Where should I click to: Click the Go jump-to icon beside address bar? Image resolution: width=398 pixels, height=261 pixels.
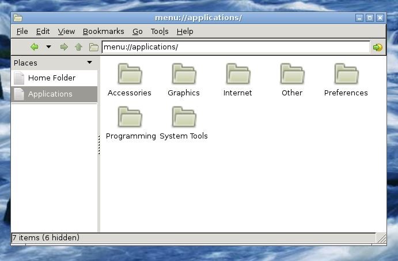377,47
